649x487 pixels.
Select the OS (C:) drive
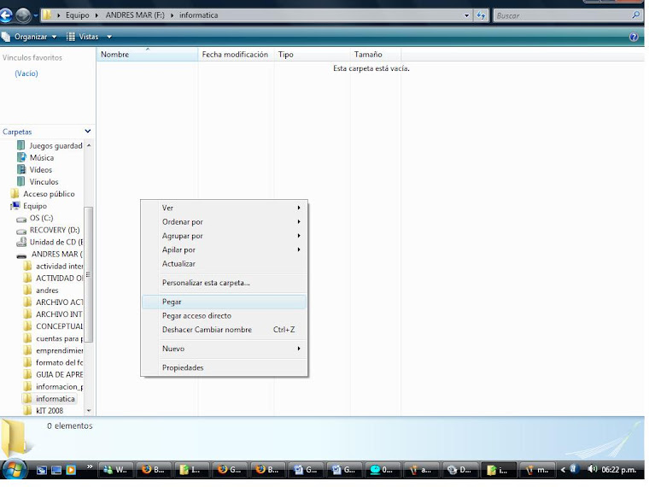pos(35,218)
